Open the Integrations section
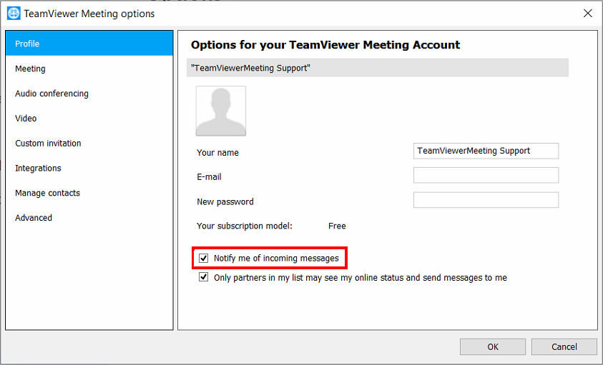 pos(89,168)
